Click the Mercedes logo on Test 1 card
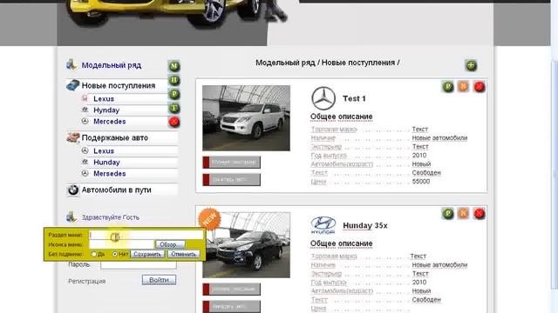The height and width of the screenshot is (313, 558). 323,98
